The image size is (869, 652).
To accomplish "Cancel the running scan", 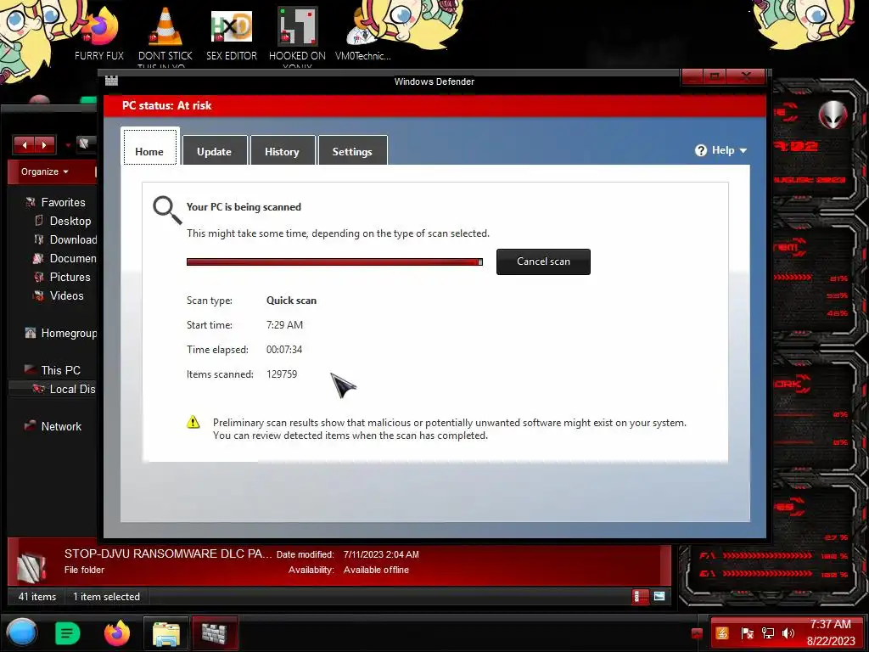I will click(543, 261).
